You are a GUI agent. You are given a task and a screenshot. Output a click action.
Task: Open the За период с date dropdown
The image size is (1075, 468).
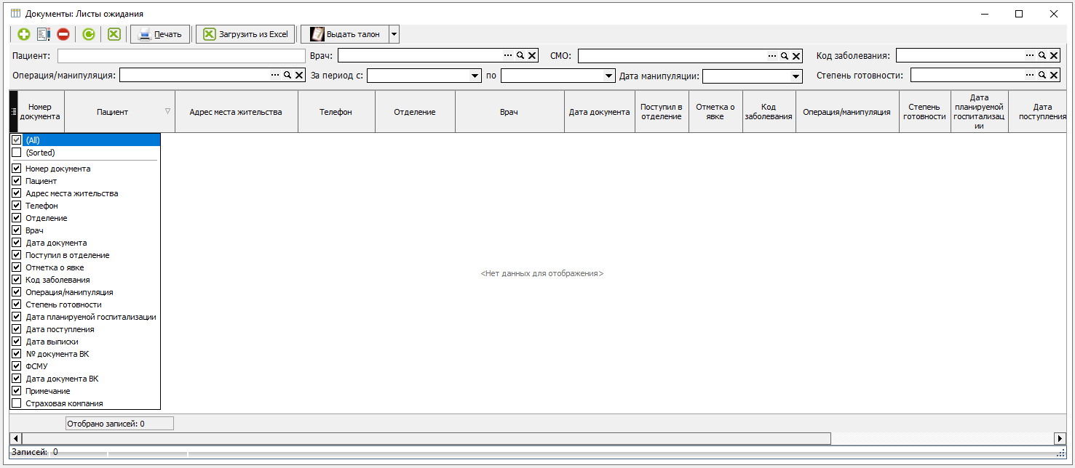(x=475, y=76)
